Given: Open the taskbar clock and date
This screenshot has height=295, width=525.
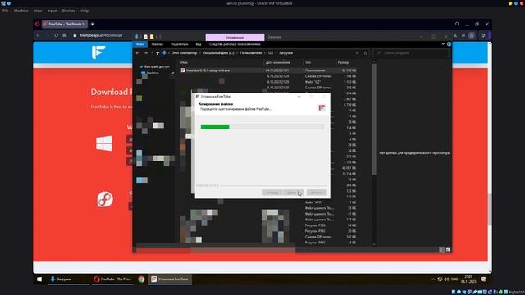Looking at the screenshot, I should point(468,279).
